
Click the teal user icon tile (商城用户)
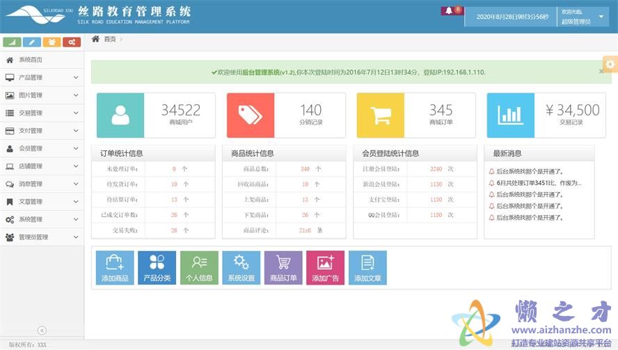[120, 116]
